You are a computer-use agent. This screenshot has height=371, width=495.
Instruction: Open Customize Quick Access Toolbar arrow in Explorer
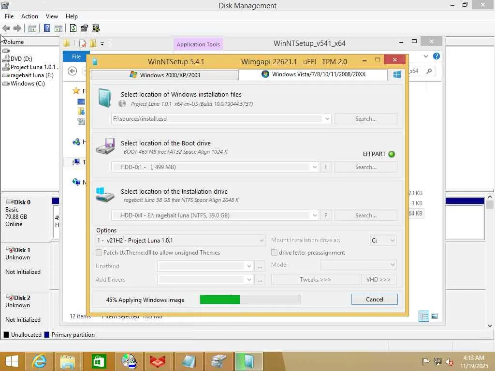pyautogui.click(x=102, y=44)
